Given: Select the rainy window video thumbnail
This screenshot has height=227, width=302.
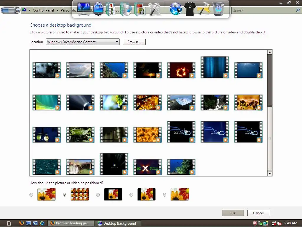Looking at the screenshot, I should 47,70.
